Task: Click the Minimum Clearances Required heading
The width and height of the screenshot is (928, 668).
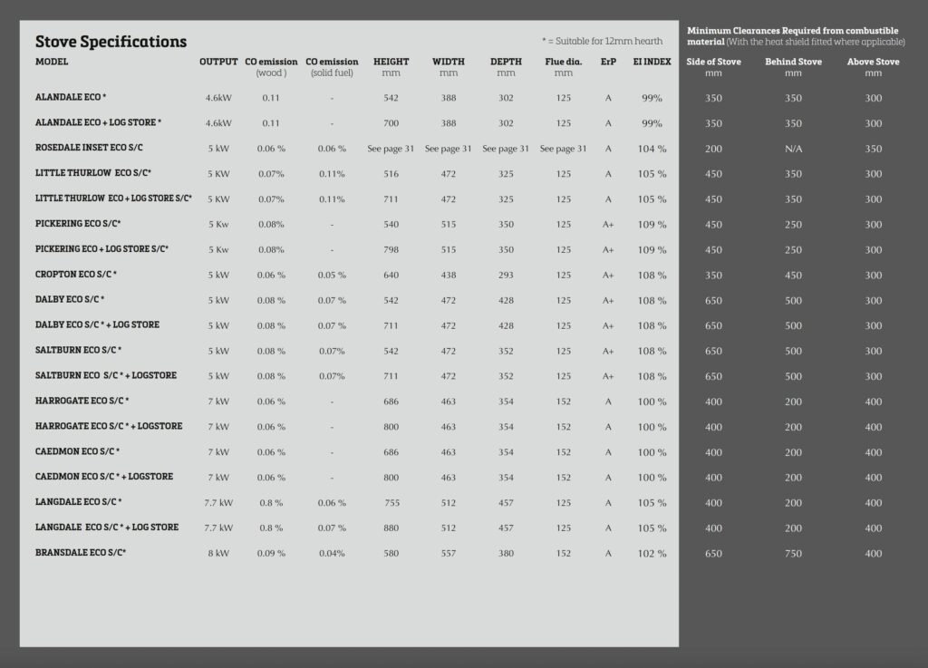Action: click(796, 36)
